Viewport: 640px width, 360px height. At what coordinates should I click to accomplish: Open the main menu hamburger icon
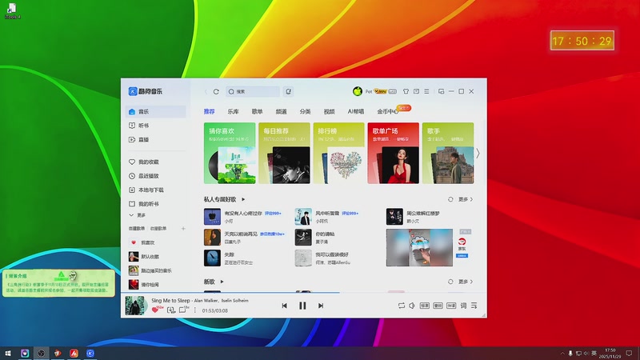coord(426,91)
